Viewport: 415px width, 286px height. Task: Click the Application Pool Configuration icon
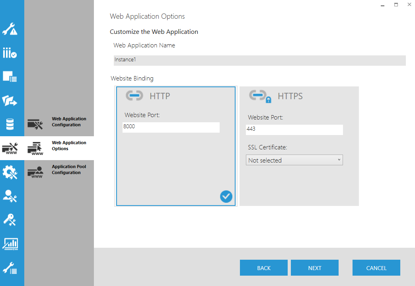(35, 172)
